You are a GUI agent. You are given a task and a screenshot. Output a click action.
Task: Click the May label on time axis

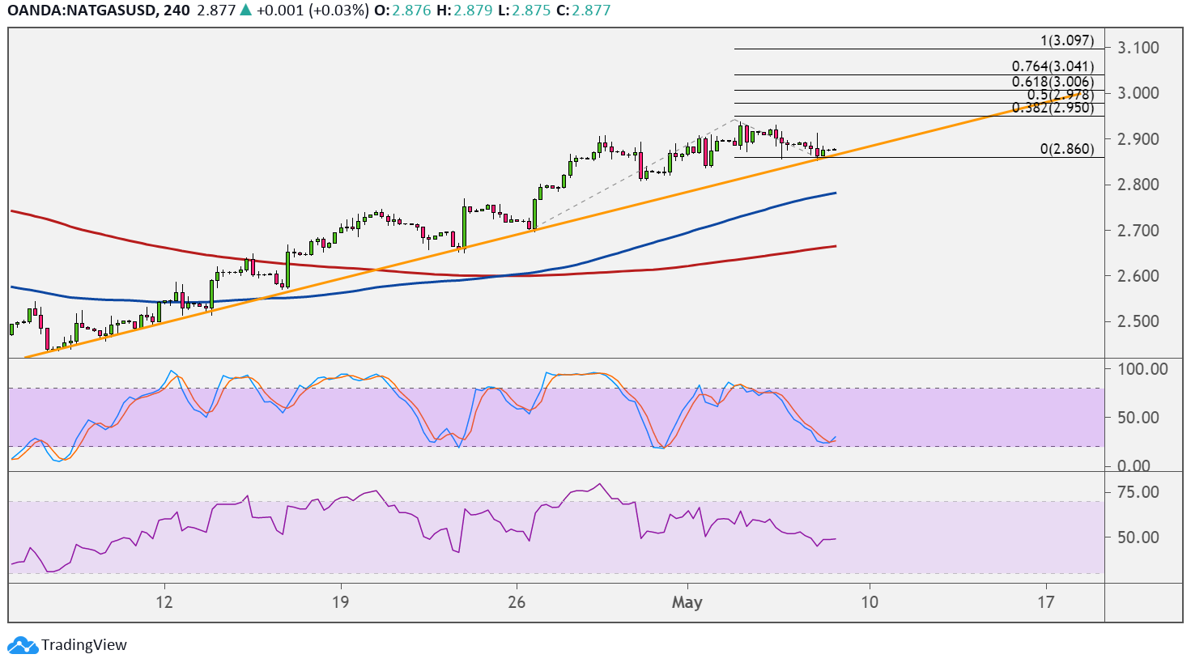tap(687, 602)
